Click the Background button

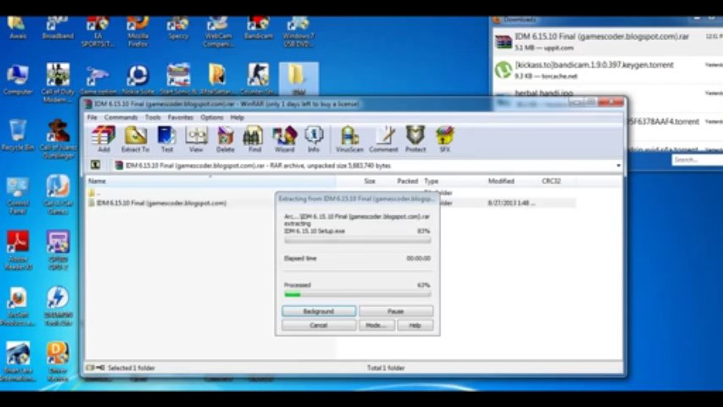tap(319, 311)
